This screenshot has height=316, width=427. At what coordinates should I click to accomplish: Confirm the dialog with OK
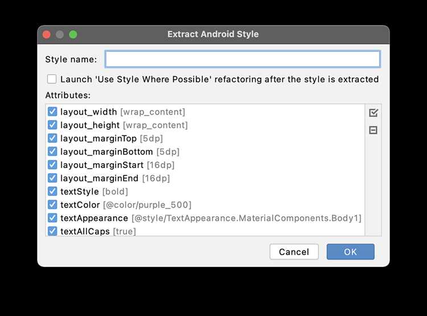coord(351,252)
